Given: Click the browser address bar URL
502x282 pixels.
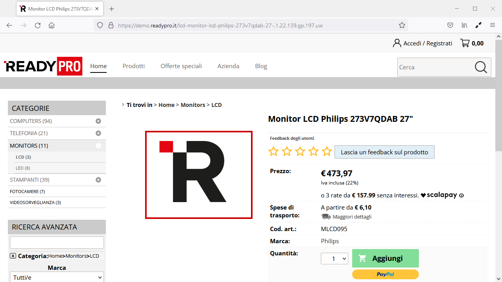Looking at the screenshot, I should 220,25.
